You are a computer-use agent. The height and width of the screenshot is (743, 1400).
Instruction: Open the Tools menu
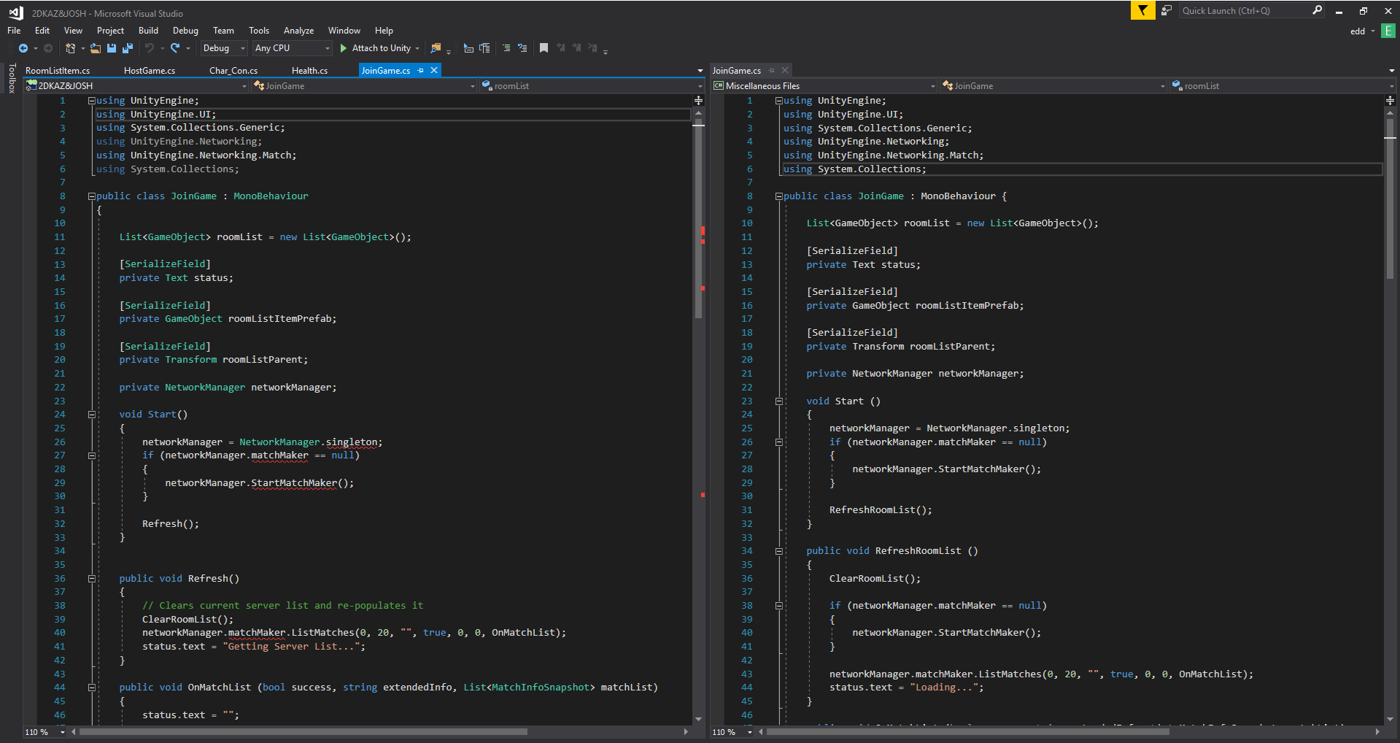[259, 31]
